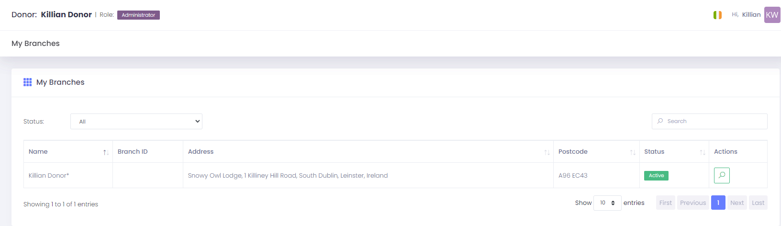
Task: Click the Active status badge
Action: click(x=656, y=176)
